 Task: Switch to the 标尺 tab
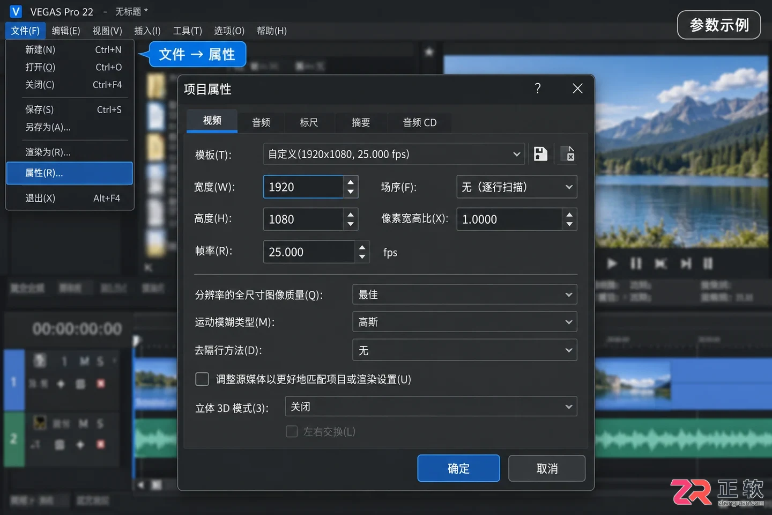(x=309, y=122)
